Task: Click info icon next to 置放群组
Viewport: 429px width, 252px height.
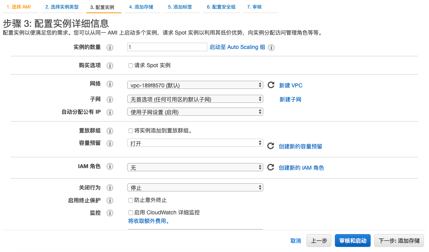Action: (x=110, y=131)
